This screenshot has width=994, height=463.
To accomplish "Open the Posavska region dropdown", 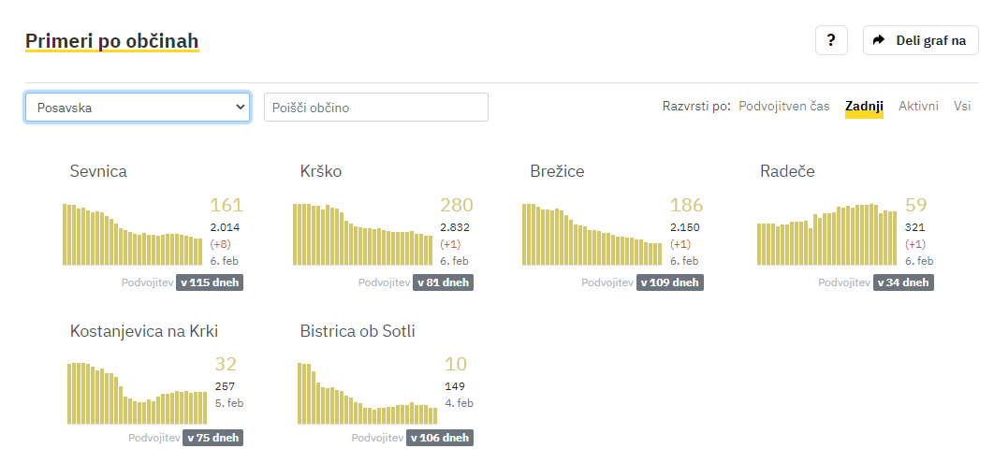I will click(138, 107).
